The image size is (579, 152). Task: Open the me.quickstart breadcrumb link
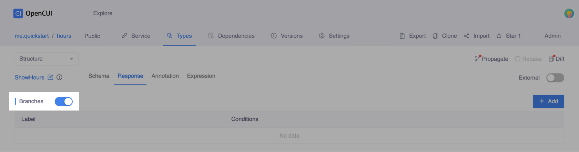point(32,36)
